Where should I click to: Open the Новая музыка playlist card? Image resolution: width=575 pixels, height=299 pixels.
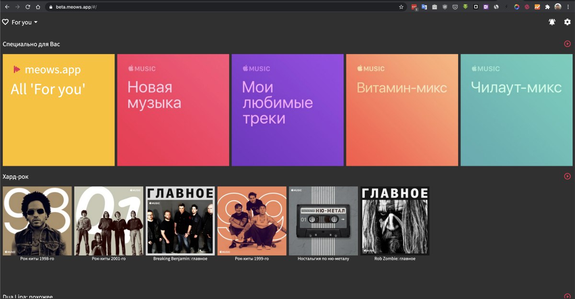(173, 110)
